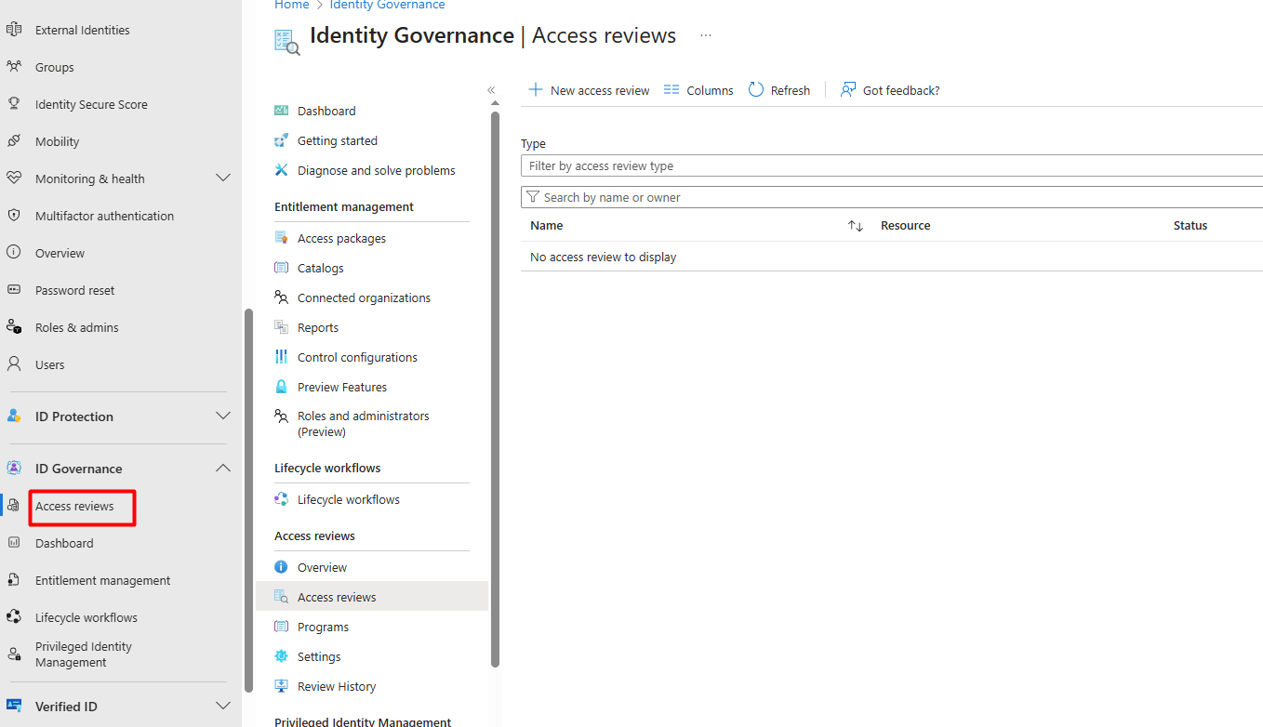Click the Name column header
The image size is (1263, 727).
[x=547, y=226]
